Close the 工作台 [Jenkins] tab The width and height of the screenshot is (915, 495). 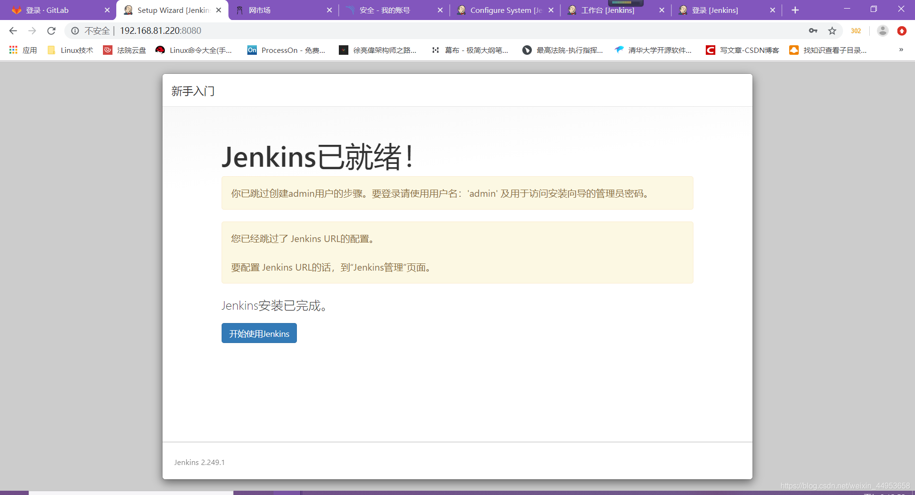coord(661,10)
